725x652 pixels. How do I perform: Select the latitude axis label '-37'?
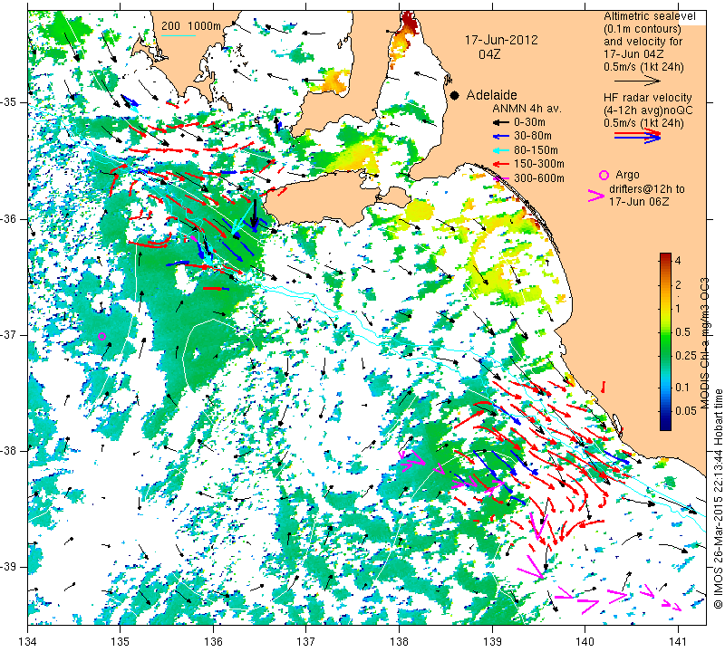9,334
